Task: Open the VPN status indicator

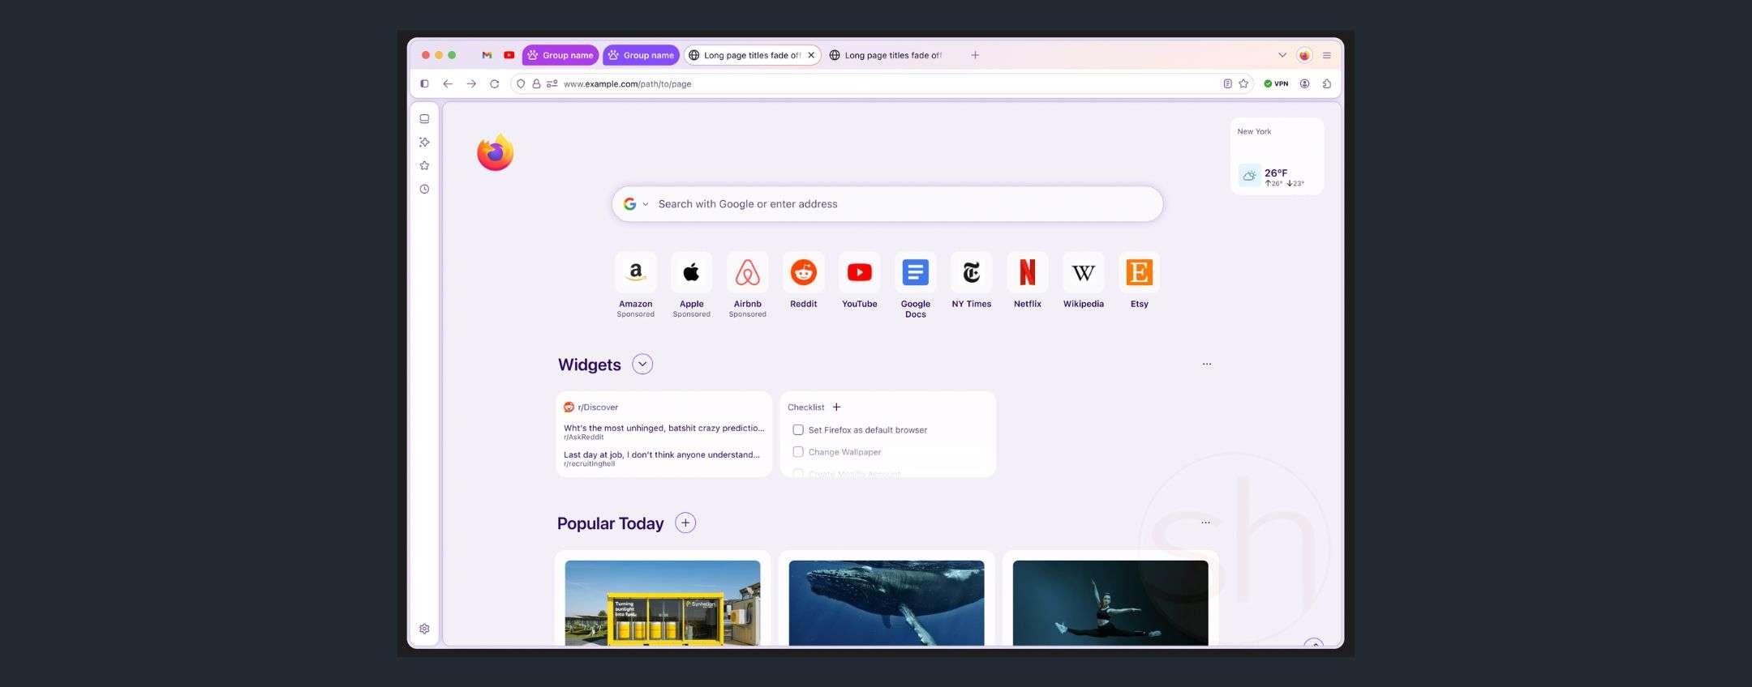Action: click(1276, 83)
